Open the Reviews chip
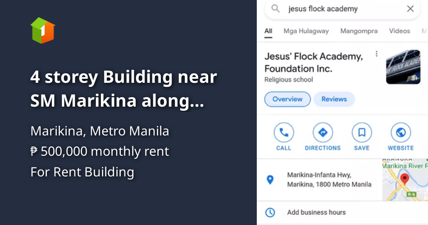 334,99
